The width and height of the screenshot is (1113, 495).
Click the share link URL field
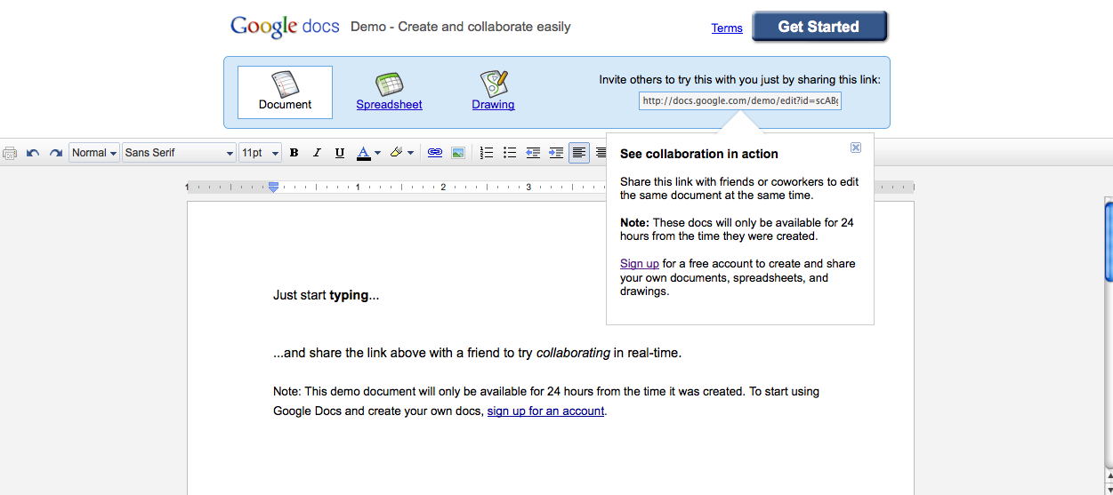(740, 100)
